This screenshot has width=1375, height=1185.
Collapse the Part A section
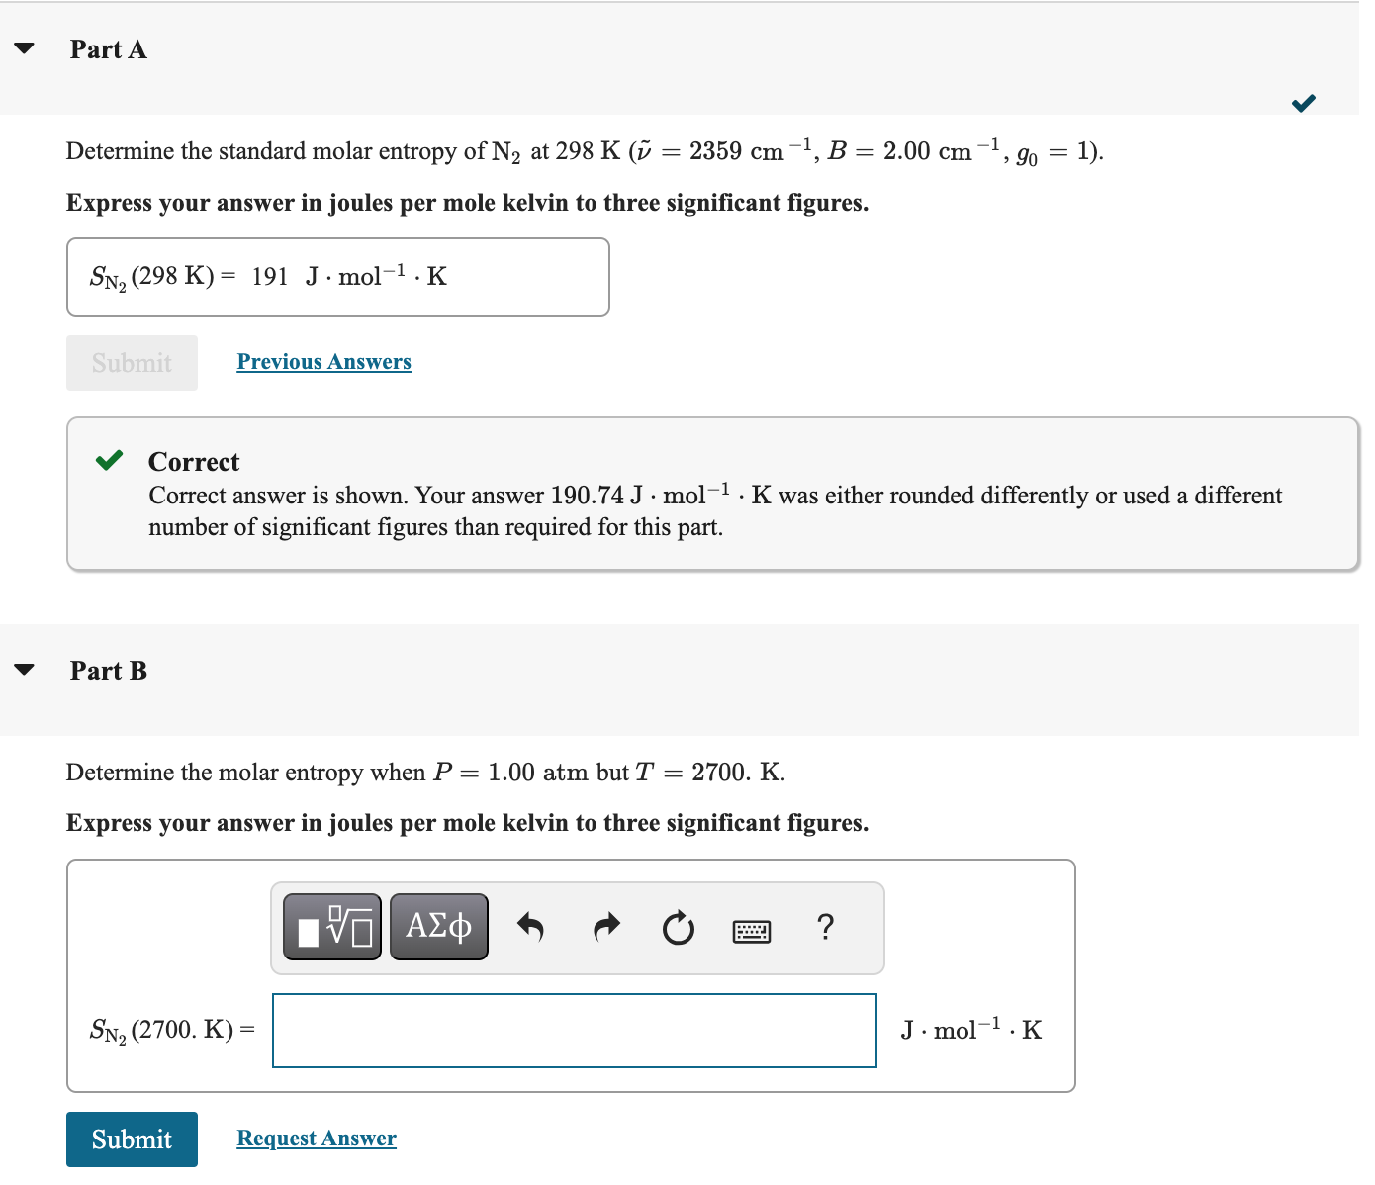(x=25, y=46)
